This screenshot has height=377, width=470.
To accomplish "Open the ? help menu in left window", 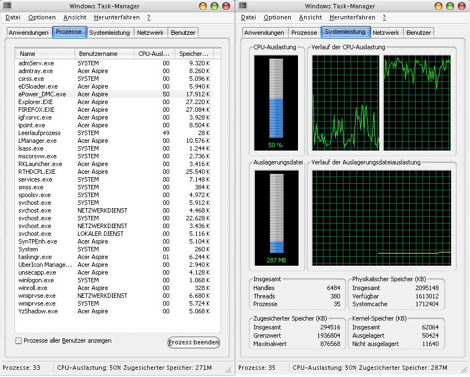I will click(x=149, y=17).
